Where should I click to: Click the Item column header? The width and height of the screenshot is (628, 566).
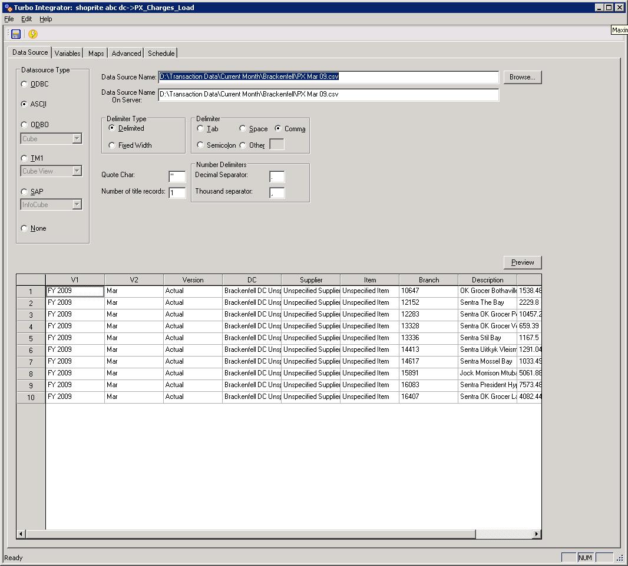pyautogui.click(x=369, y=279)
